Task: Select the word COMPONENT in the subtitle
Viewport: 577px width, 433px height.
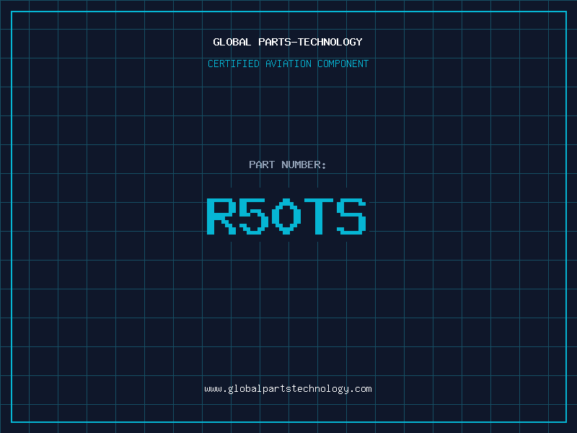Action: (x=343, y=64)
